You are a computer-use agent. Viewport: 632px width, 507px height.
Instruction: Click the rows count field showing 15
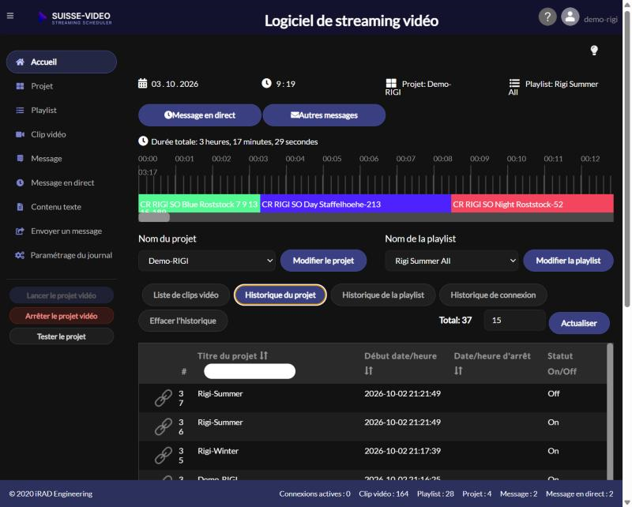click(515, 321)
